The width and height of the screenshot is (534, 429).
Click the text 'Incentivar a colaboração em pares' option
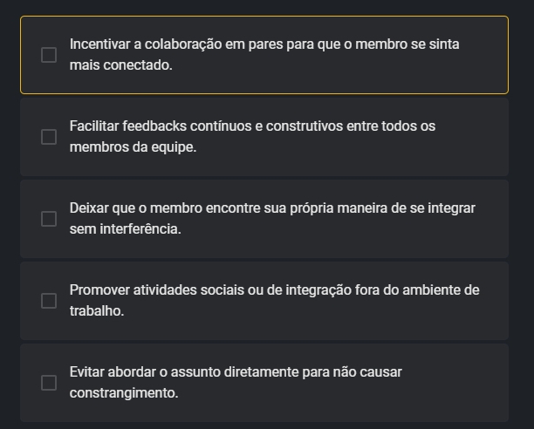pyautogui.click(x=175, y=44)
